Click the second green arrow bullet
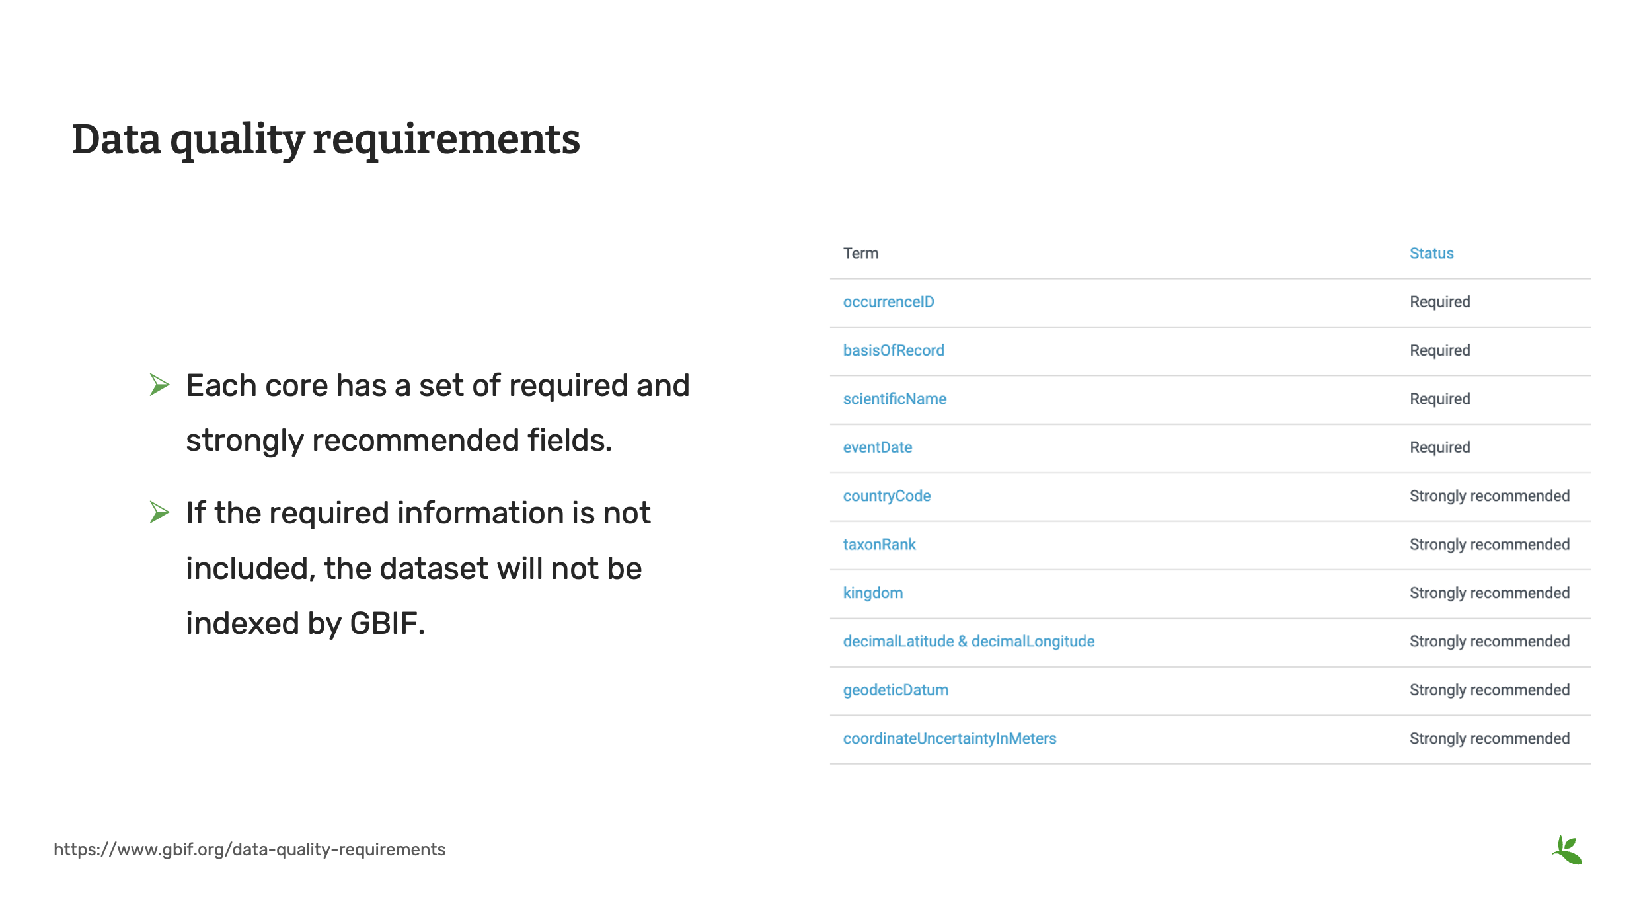This screenshot has width=1639, height=922. coord(160,511)
